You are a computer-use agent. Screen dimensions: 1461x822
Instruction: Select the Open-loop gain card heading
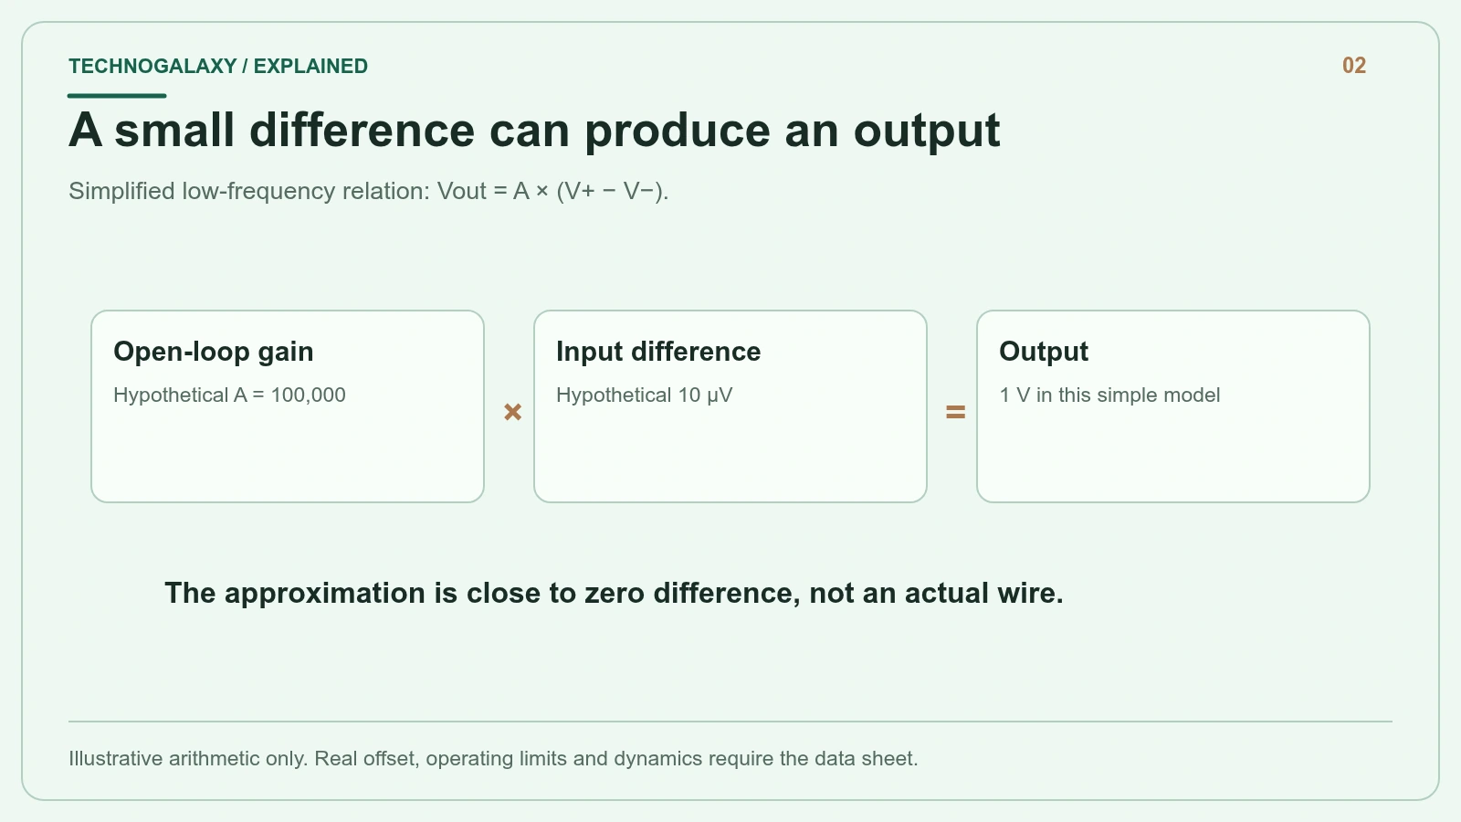(214, 352)
